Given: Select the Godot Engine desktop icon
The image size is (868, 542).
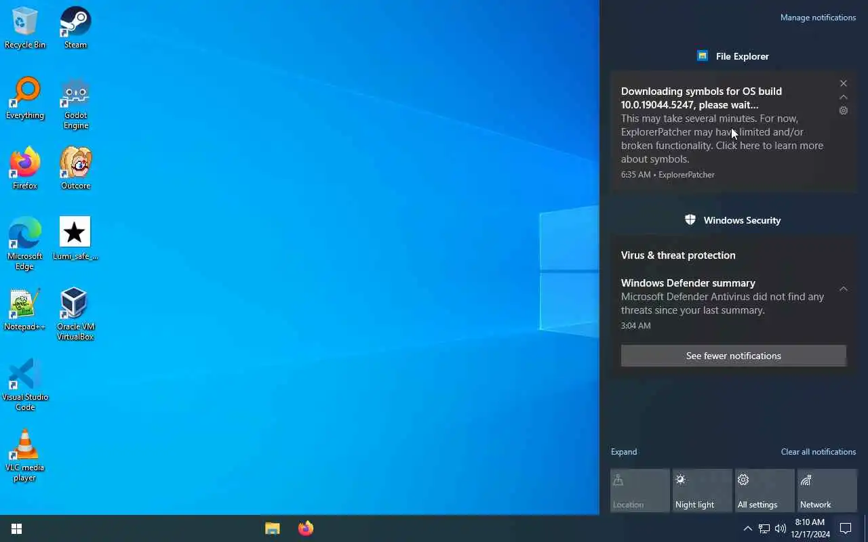Looking at the screenshot, I should (x=75, y=104).
